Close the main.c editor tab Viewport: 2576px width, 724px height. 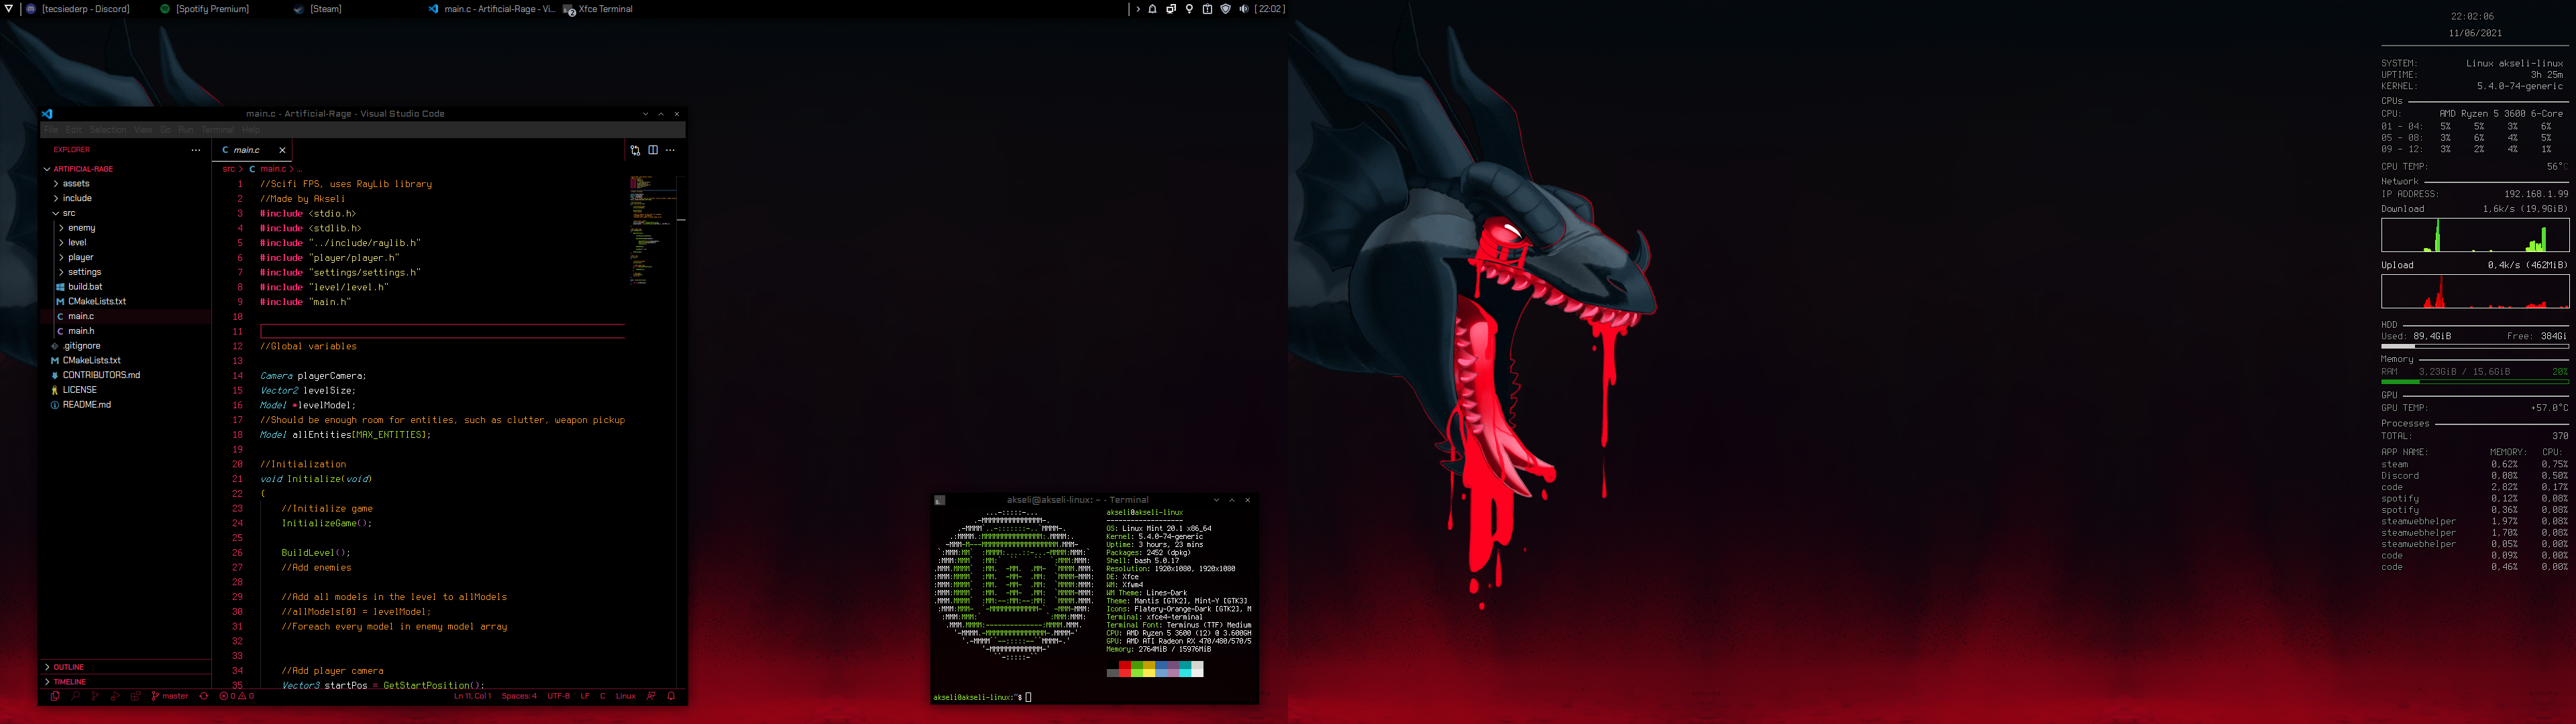(x=282, y=150)
